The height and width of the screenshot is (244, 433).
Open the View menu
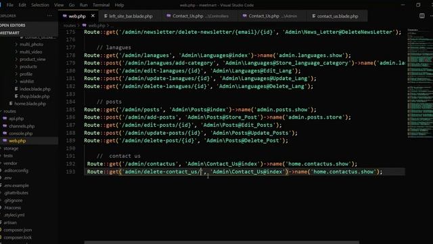click(x=59, y=5)
